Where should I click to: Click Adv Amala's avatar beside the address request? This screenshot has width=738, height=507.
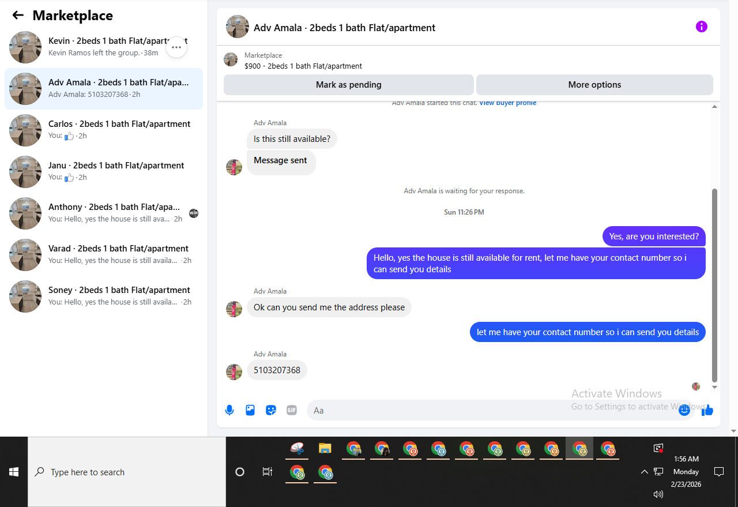coord(234,309)
